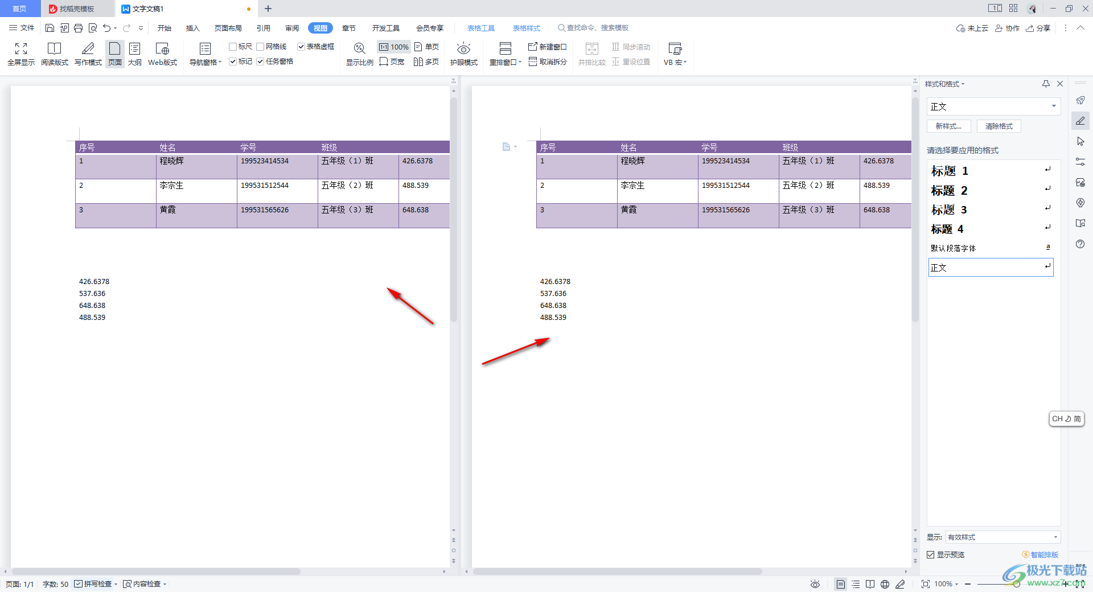Cancel the split (取消拆分) view
Image resolution: width=1093 pixels, height=592 pixels.
[548, 61]
